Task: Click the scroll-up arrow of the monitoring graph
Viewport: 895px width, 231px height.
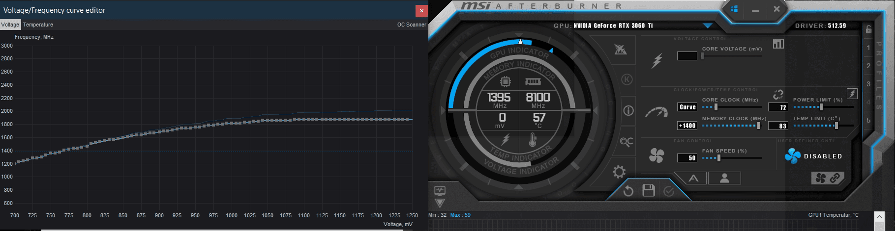Action: pyautogui.click(x=880, y=216)
